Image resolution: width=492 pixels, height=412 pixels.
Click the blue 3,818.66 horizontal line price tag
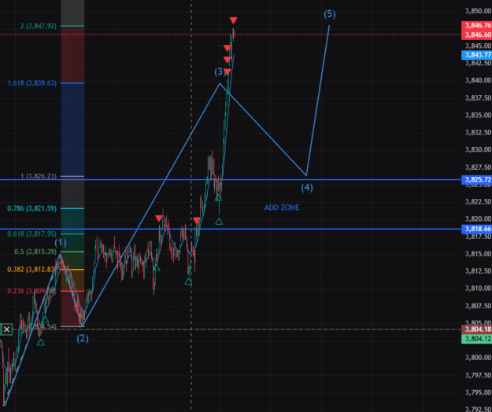476,229
